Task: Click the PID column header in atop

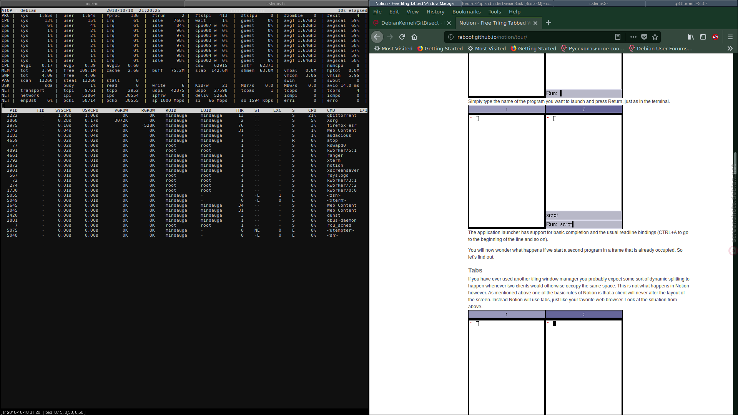Action: (x=13, y=111)
